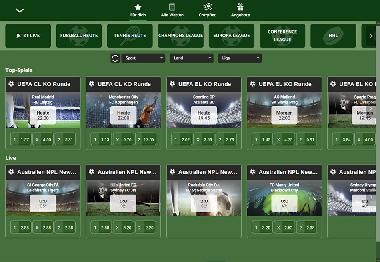Click soccer icon on AC Mailand card header
Viewport: 380px width, 262px height.
[252, 84]
